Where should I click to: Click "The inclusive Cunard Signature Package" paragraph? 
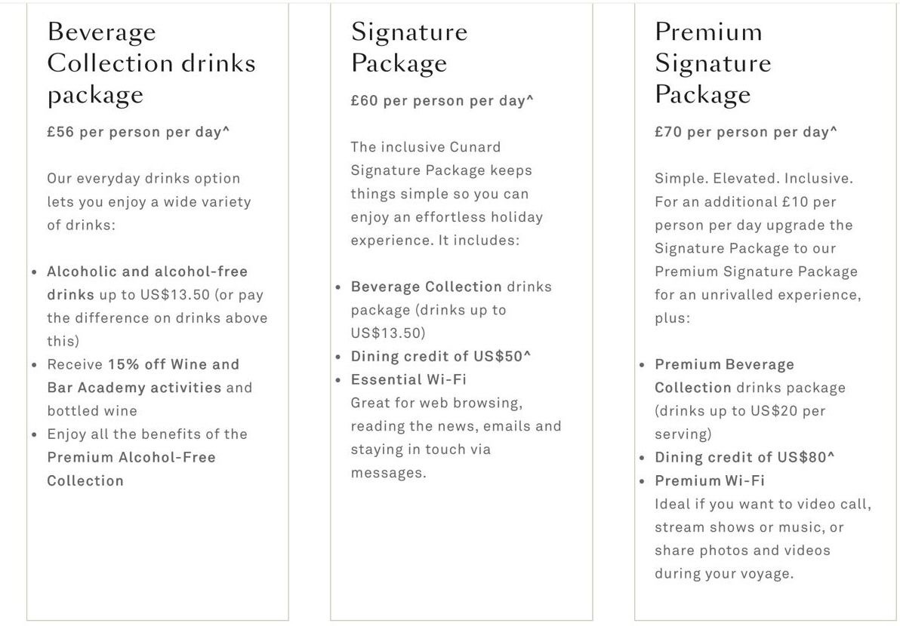tap(446, 194)
